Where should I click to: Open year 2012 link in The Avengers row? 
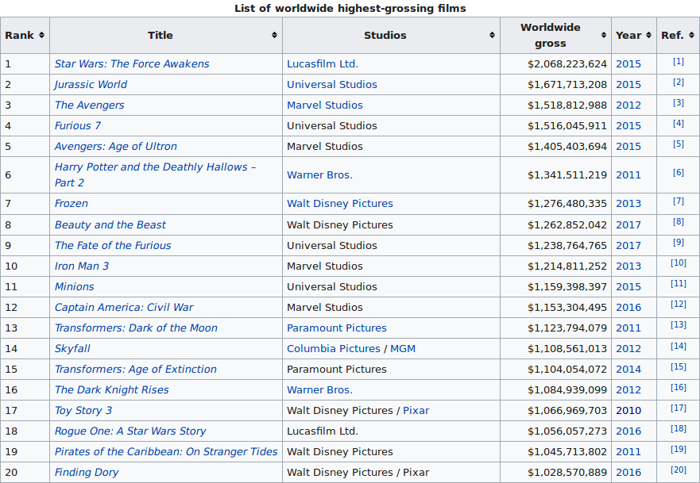[628, 105]
